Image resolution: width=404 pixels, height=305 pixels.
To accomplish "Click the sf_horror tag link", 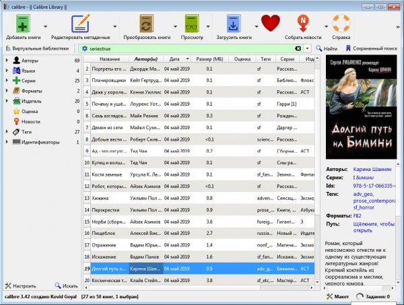I will click(364, 207).
